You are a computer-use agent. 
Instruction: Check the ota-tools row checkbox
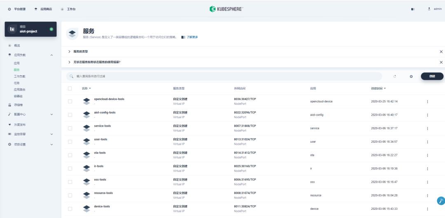point(70,155)
